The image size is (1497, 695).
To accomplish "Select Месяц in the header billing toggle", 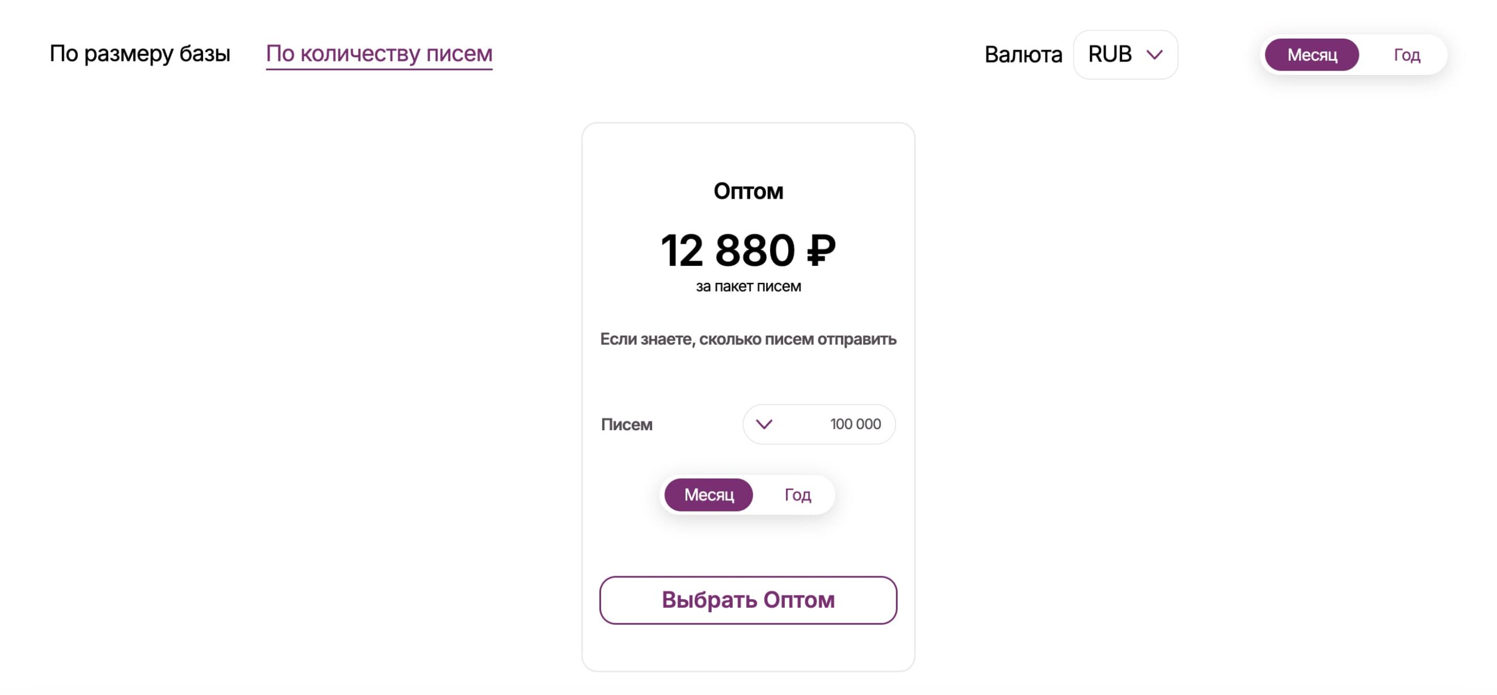I will 1312,55.
